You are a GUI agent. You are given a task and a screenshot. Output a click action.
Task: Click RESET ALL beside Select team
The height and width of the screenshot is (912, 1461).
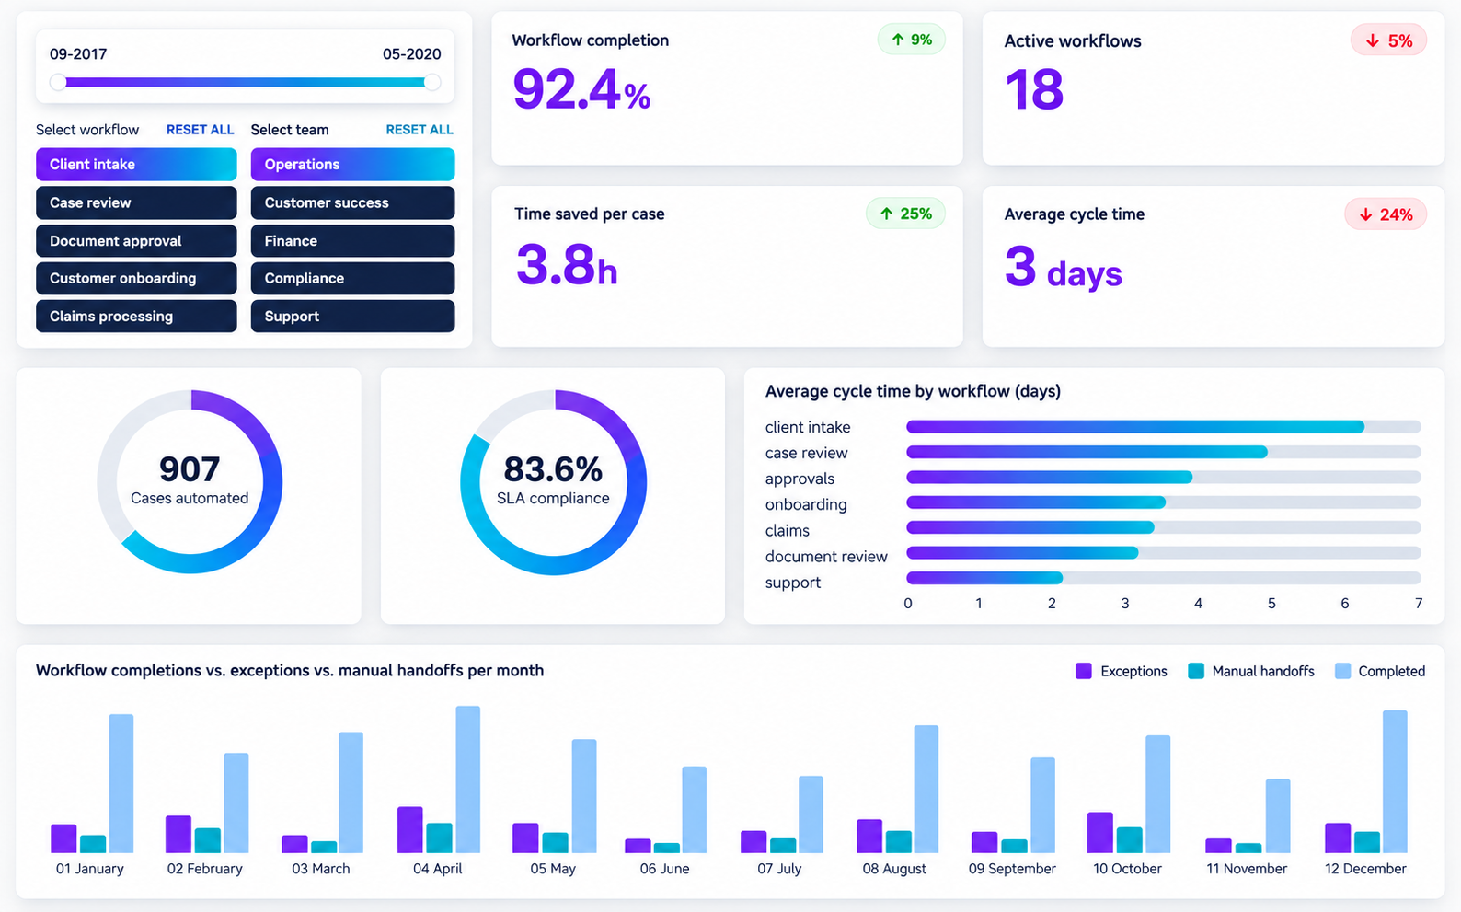coord(420,130)
